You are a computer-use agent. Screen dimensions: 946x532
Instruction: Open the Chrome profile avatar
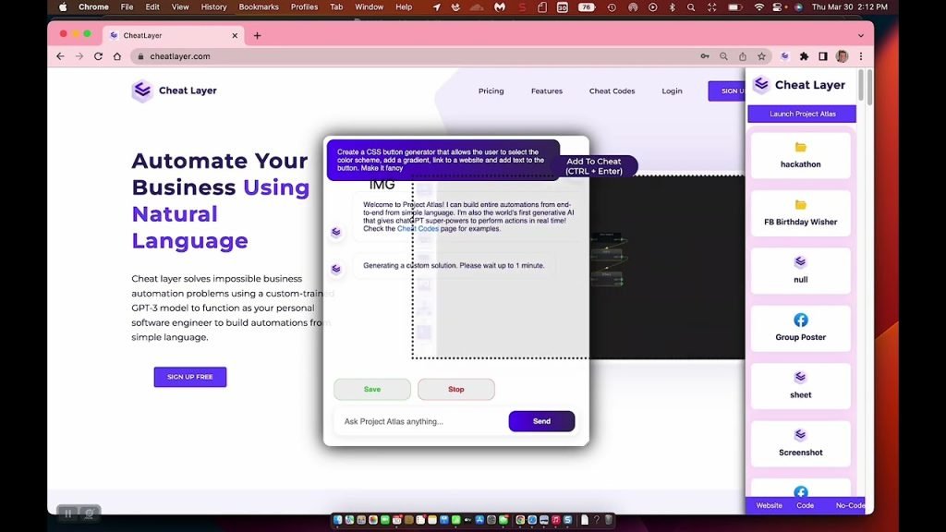(843, 56)
